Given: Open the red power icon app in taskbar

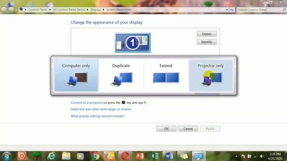Looking at the screenshot, I should (x=22, y=156).
